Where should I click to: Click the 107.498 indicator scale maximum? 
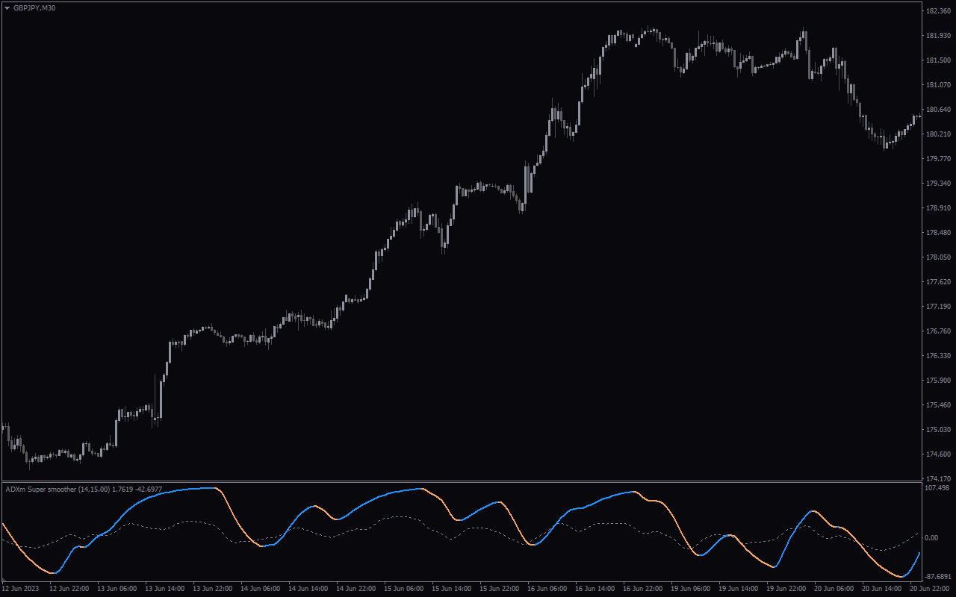(937, 488)
